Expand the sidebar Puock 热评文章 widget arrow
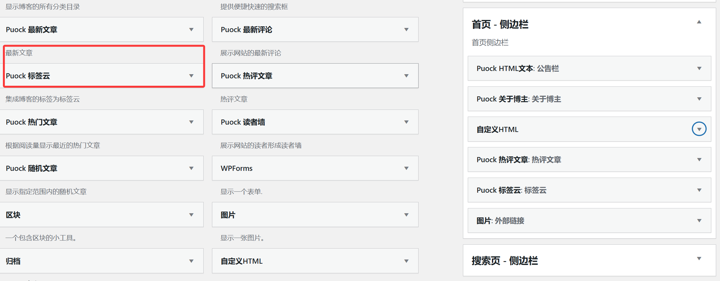Viewport: 720px width, 281px height. pos(699,160)
